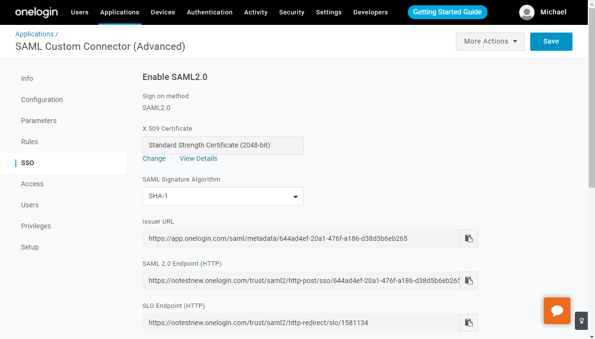Image resolution: width=595 pixels, height=339 pixels.
Task: Open the Authentication menu
Action: (210, 12)
